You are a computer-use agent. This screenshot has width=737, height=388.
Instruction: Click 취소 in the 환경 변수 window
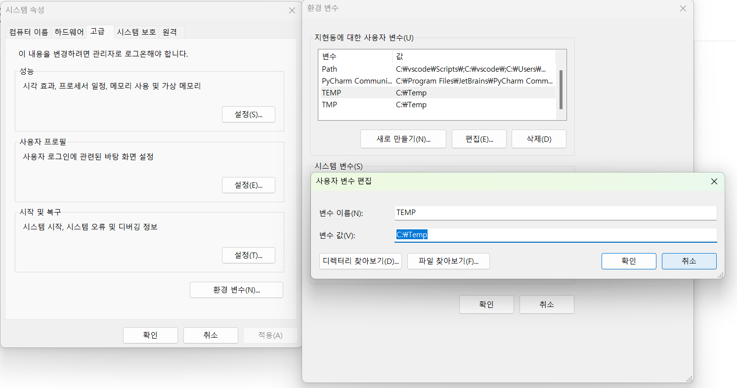(x=547, y=304)
